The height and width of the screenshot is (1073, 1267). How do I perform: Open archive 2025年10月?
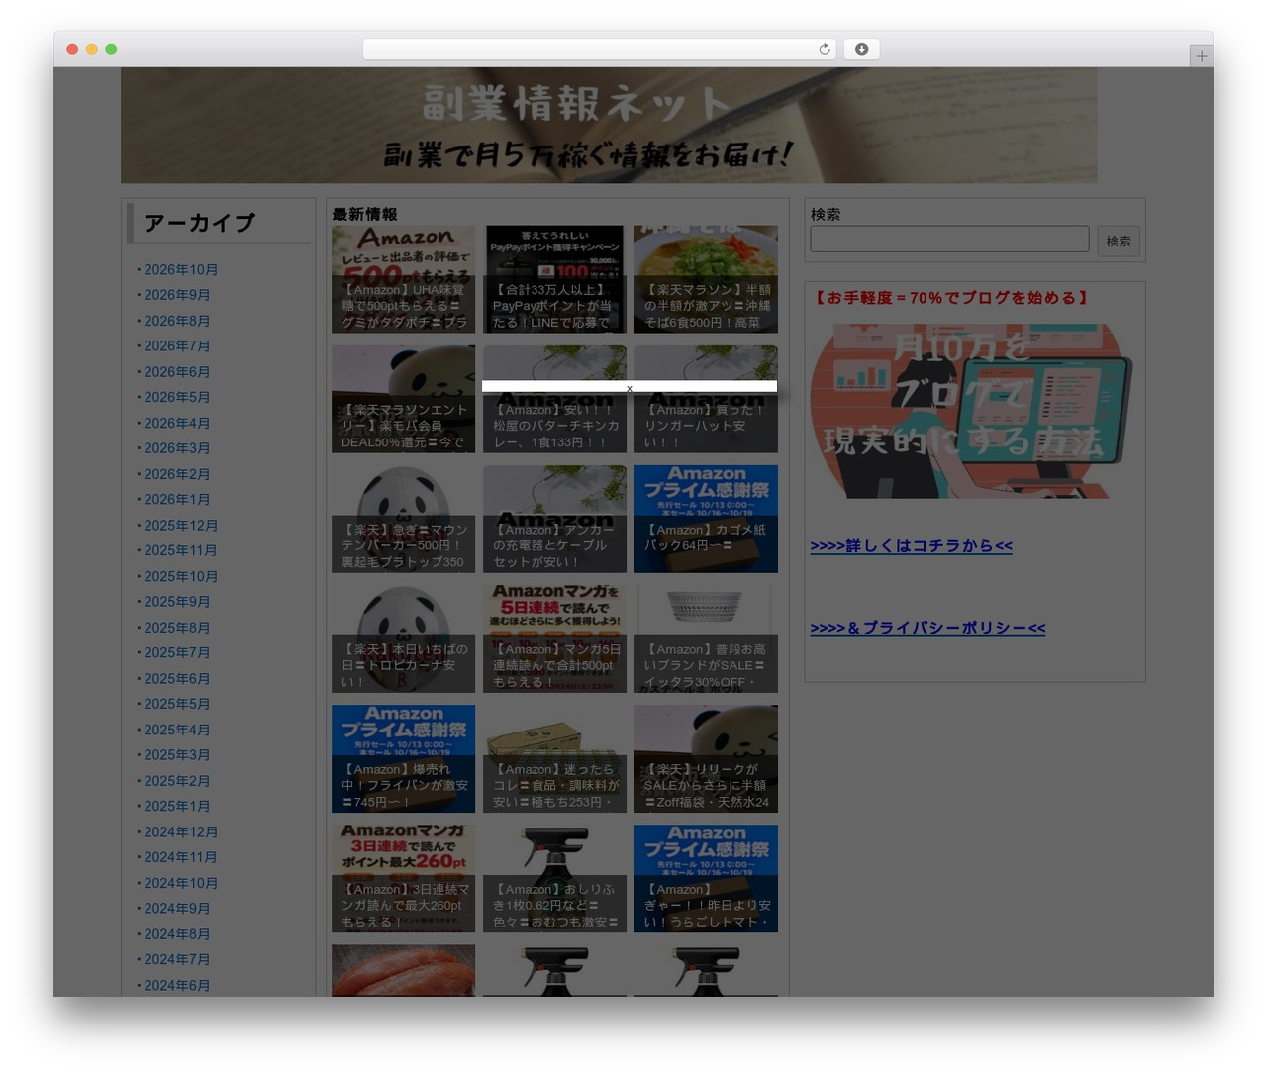coord(181,576)
